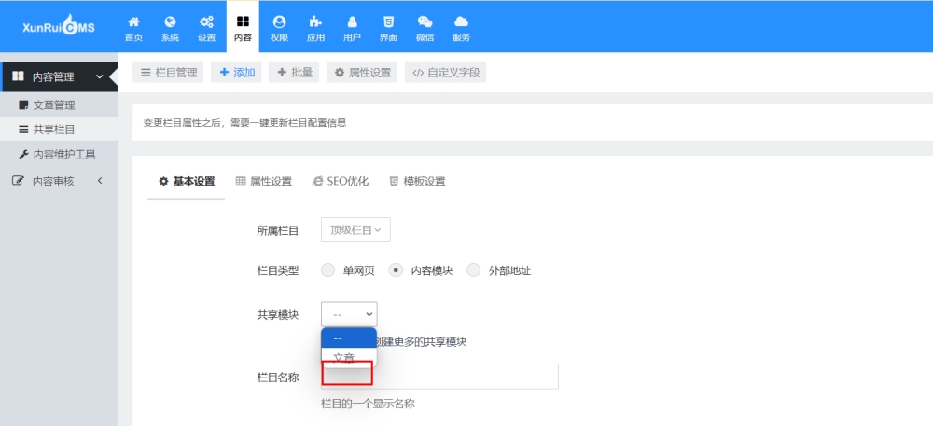Open the 顶级栏目 parent category dropdown
Screen dimensions: 933x426
coord(355,229)
